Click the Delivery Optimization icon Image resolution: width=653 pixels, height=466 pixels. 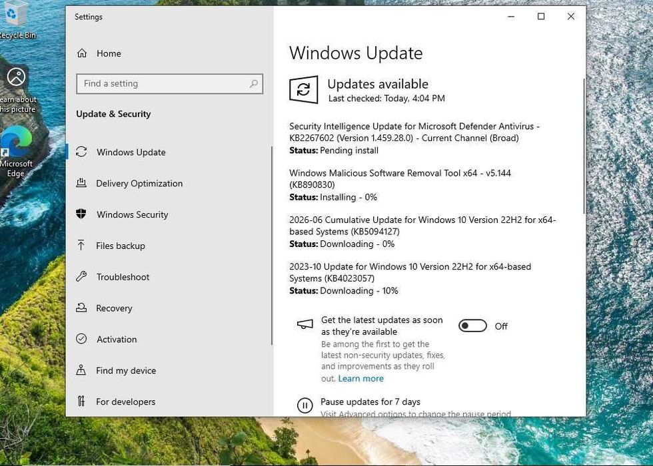81,183
